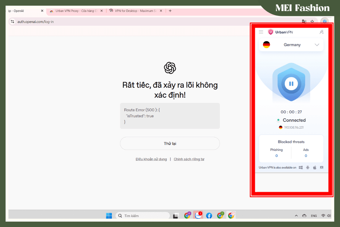The width and height of the screenshot is (340, 227).
Task: Click the volume speaker tray icon
Action: coord(329,216)
